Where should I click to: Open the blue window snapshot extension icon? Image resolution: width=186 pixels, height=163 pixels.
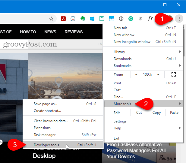(112, 19)
